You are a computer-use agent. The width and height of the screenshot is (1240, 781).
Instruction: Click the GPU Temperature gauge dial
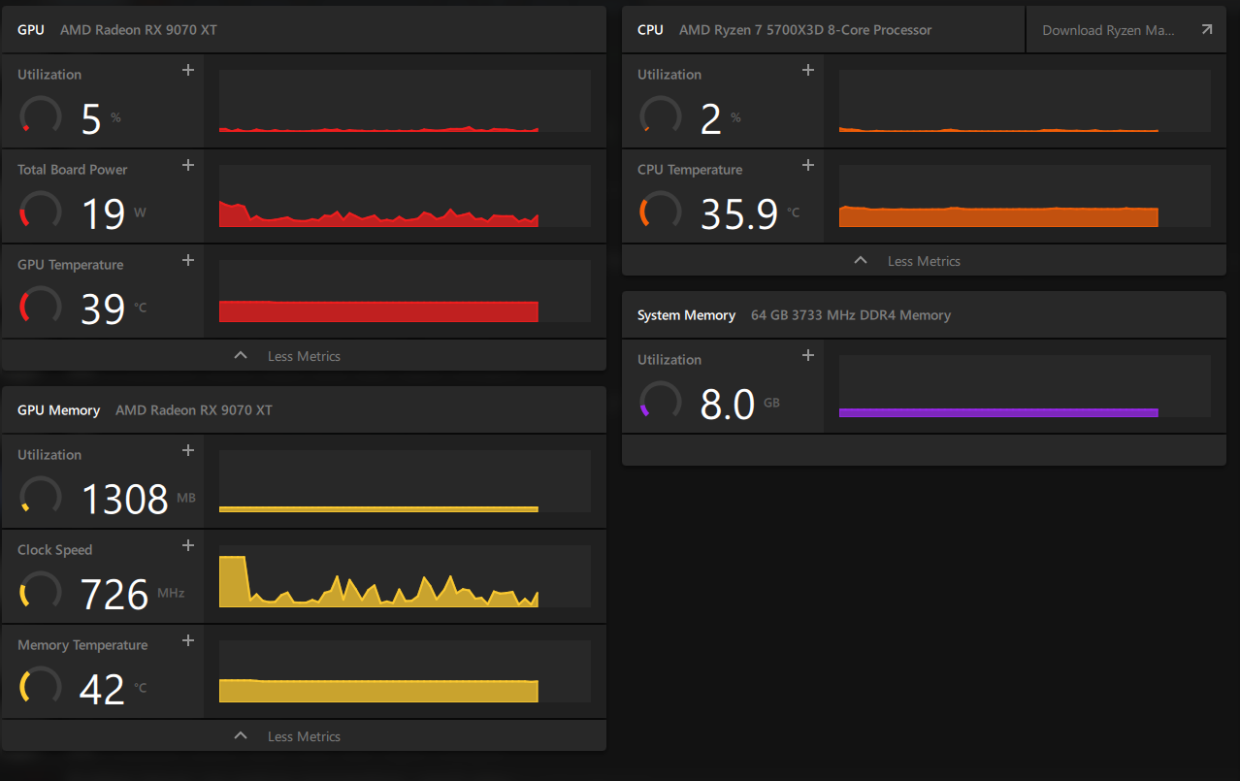click(41, 305)
